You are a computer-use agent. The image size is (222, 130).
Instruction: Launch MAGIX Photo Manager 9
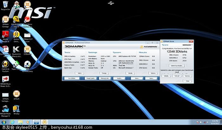pyautogui.click(x=5, y=111)
